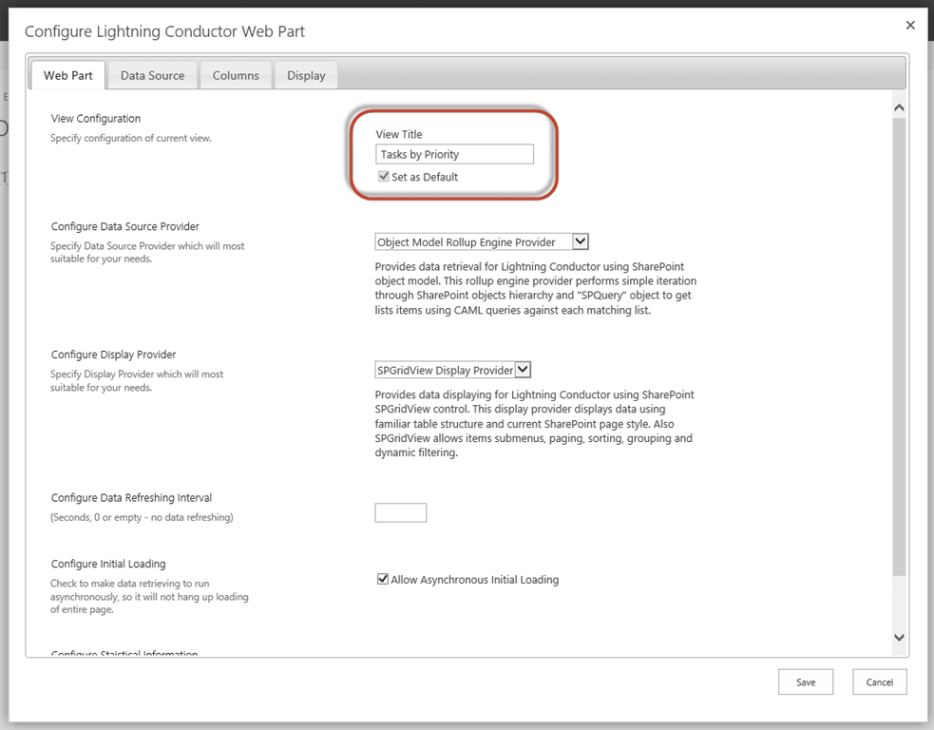
Task: Click the Configure Data Source Provider heading
Action: tap(125, 226)
